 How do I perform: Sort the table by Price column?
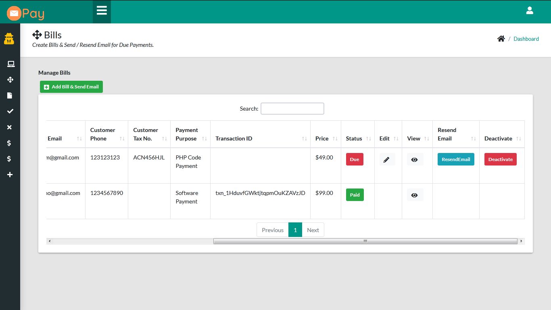click(x=335, y=138)
